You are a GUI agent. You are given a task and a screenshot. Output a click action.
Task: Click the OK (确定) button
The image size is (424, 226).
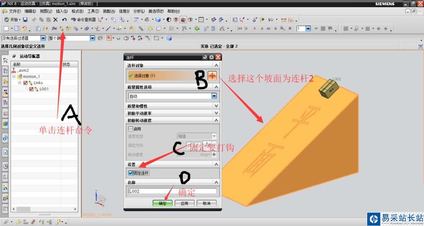(x=162, y=203)
